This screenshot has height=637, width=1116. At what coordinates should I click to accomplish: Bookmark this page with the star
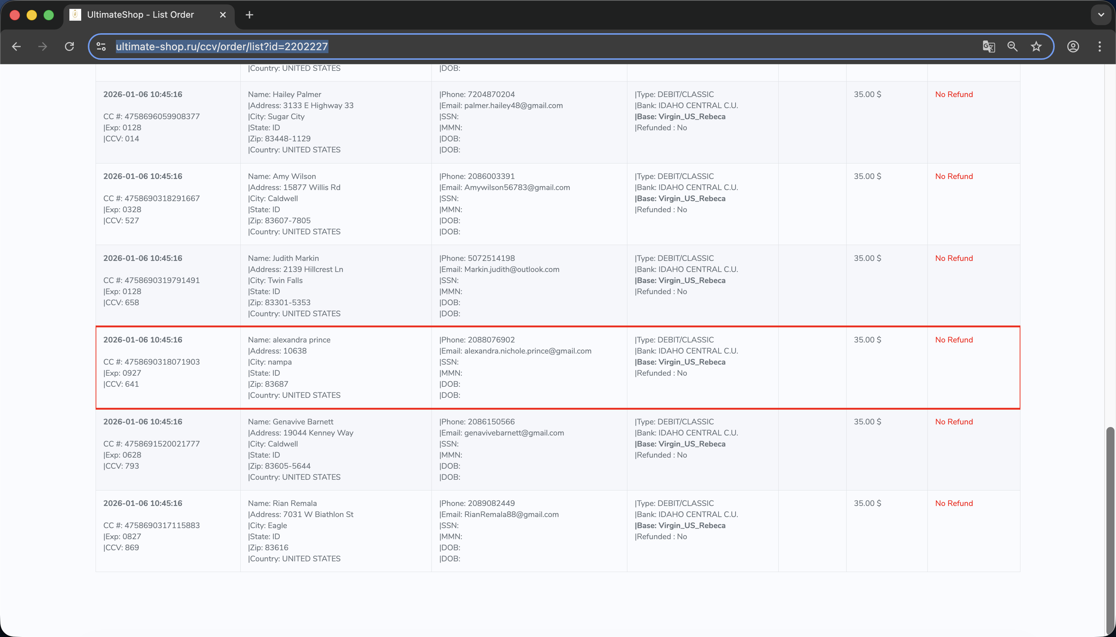pos(1036,47)
